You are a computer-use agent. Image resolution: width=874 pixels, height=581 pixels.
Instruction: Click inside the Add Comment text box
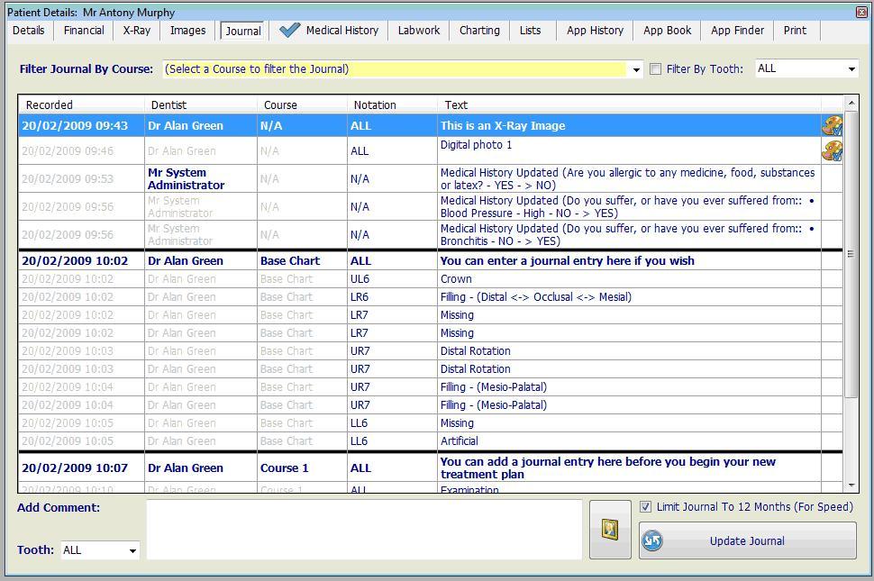point(364,530)
